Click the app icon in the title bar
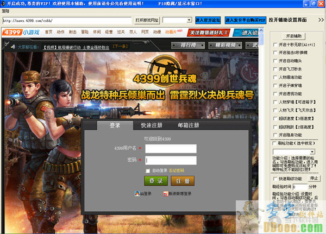Screen dimensions: 326x234 3,3
